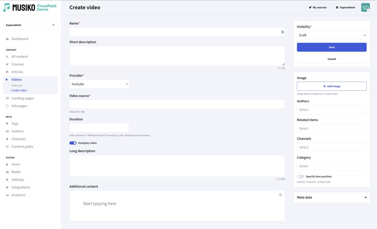Click the Name input field

177,32
